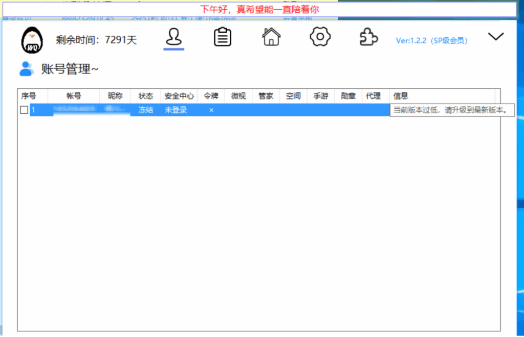524x337 pixels.
Task: Sort by the 序号 column header
Action: point(29,96)
